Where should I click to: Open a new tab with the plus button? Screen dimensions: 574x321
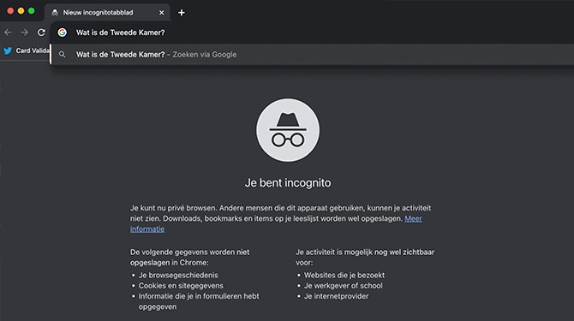pos(182,13)
